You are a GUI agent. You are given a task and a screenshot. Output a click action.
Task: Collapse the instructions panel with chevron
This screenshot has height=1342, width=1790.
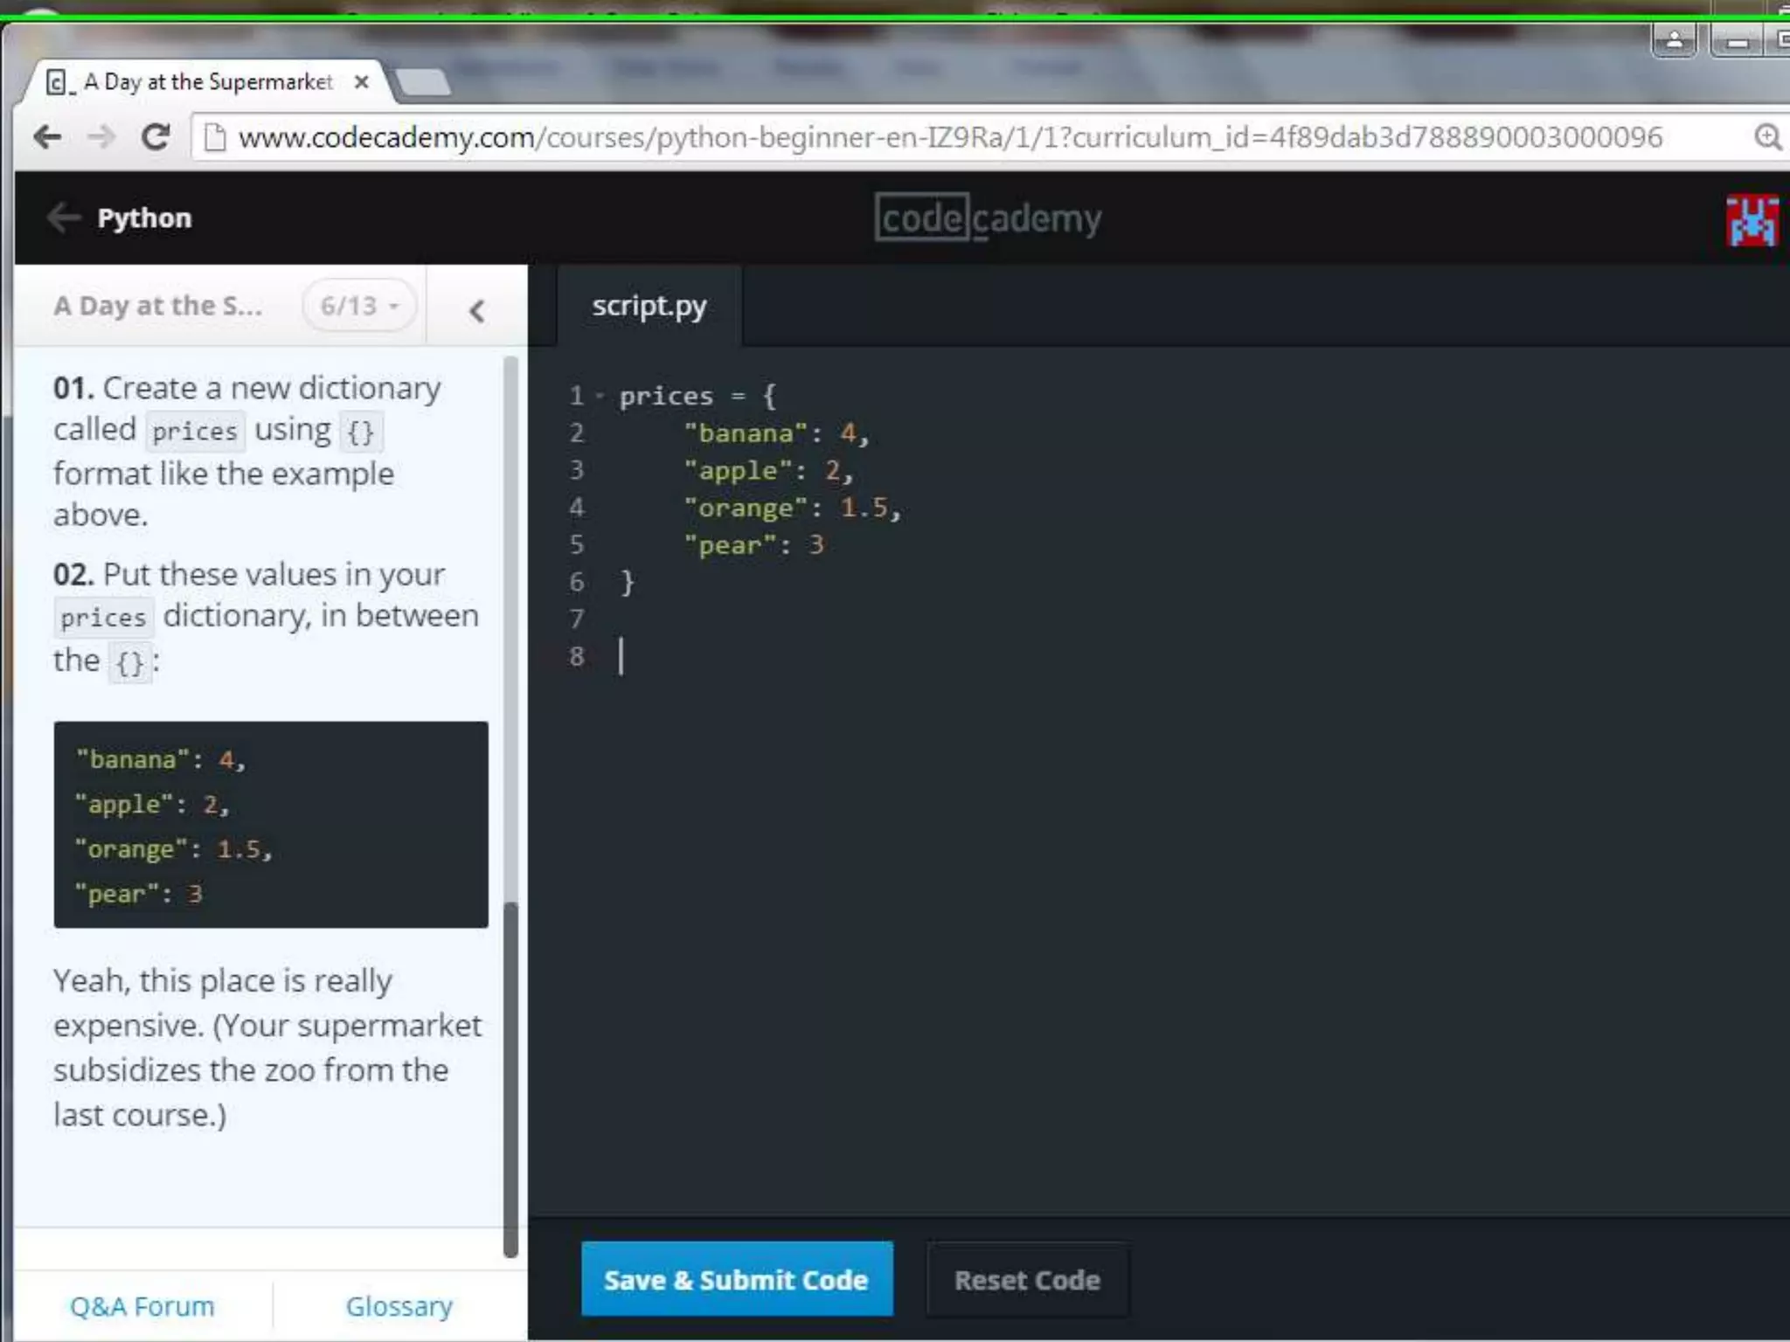(476, 310)
